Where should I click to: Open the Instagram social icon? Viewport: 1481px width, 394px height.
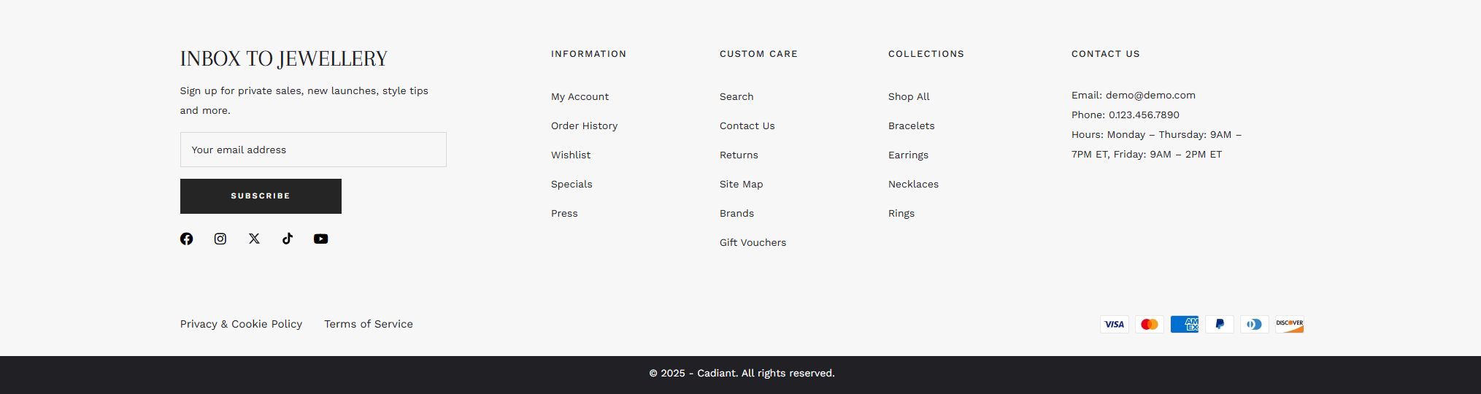coord(220,239)
